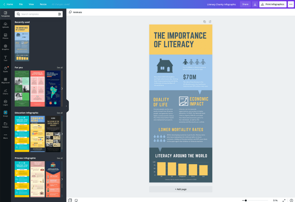This screenshot has height=202, width=295.
Task: Open the Folders panel
Action: [6, 125]
